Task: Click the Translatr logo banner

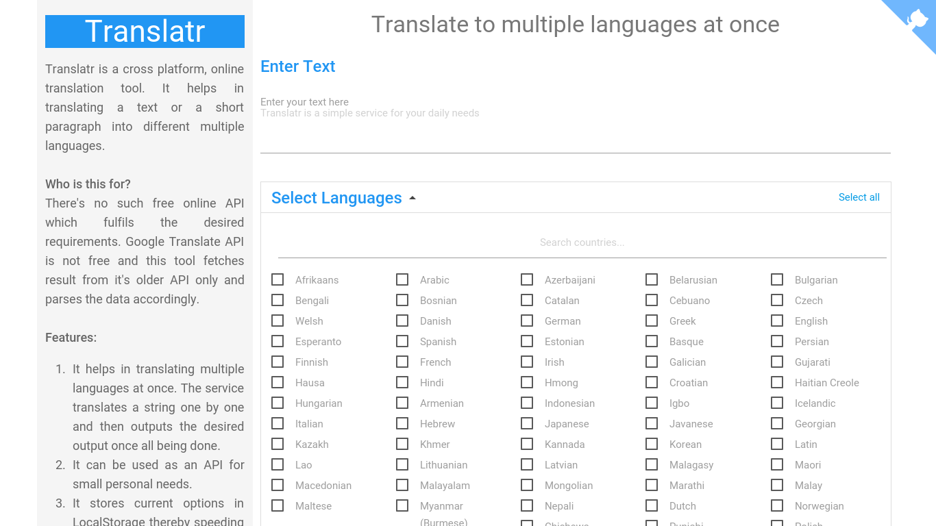Action: [145, 32]
